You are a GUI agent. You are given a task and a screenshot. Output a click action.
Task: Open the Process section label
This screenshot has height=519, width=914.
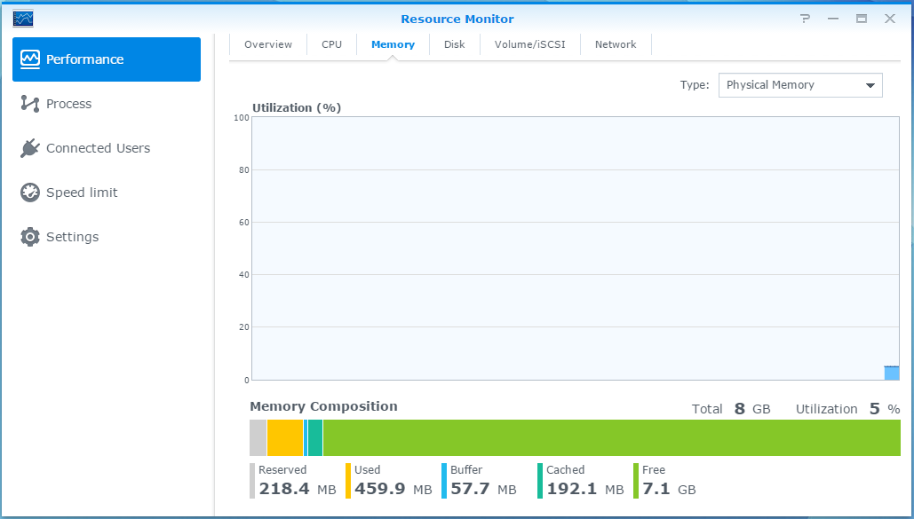[x=69, y=104]
